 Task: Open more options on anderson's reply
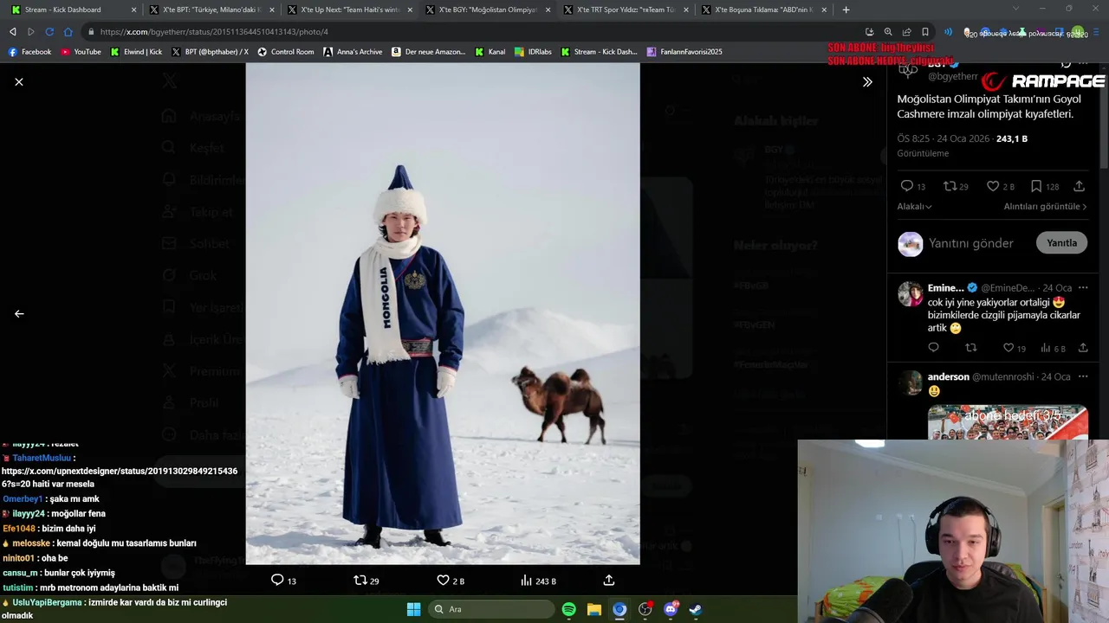[x=1082, y=377]
